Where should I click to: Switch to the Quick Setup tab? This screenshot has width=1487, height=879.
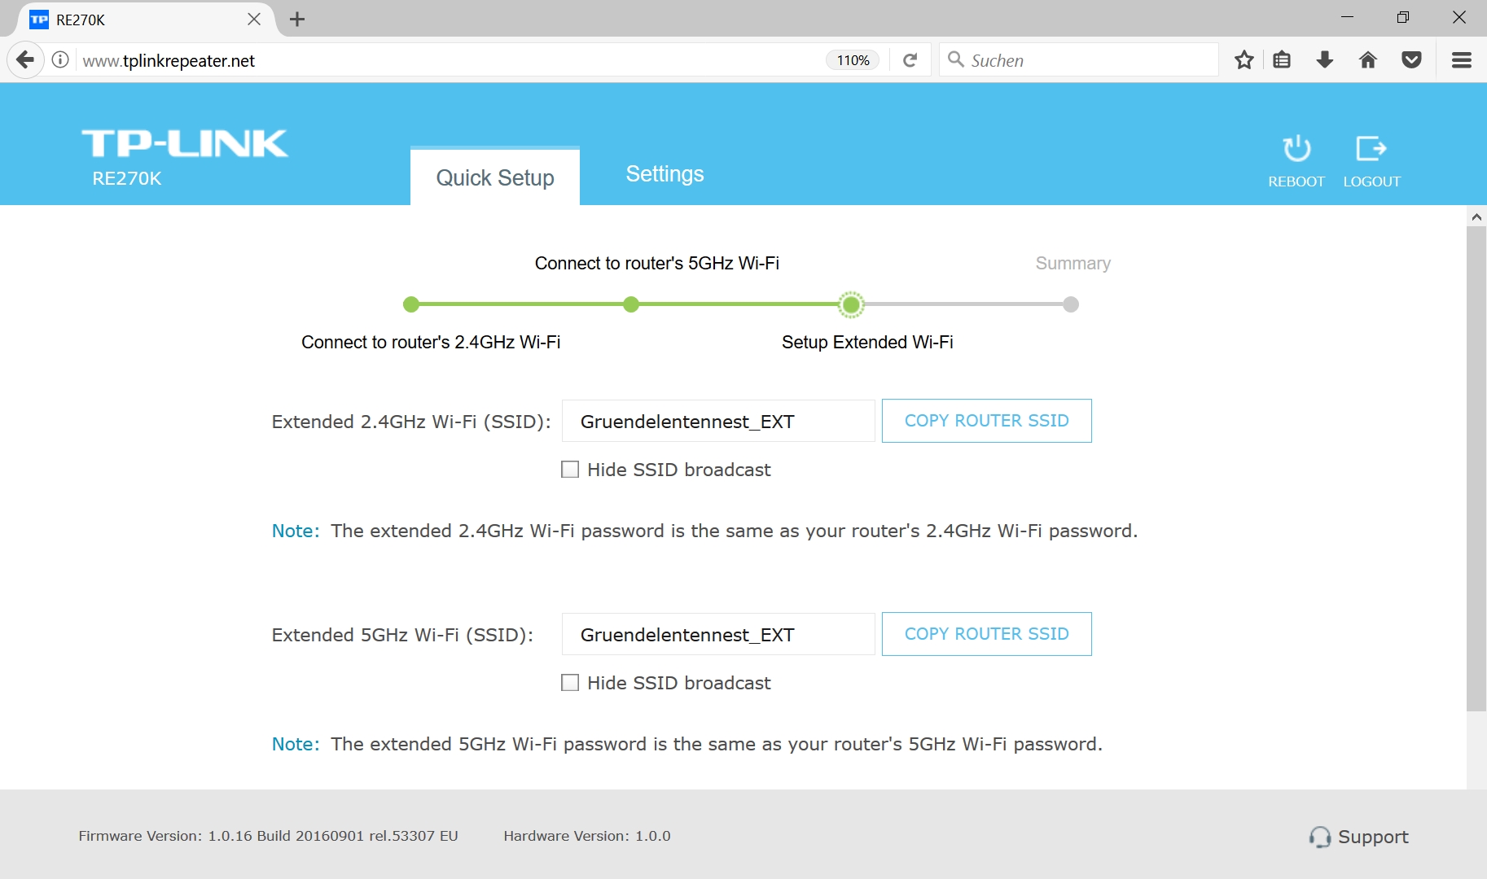495,177
